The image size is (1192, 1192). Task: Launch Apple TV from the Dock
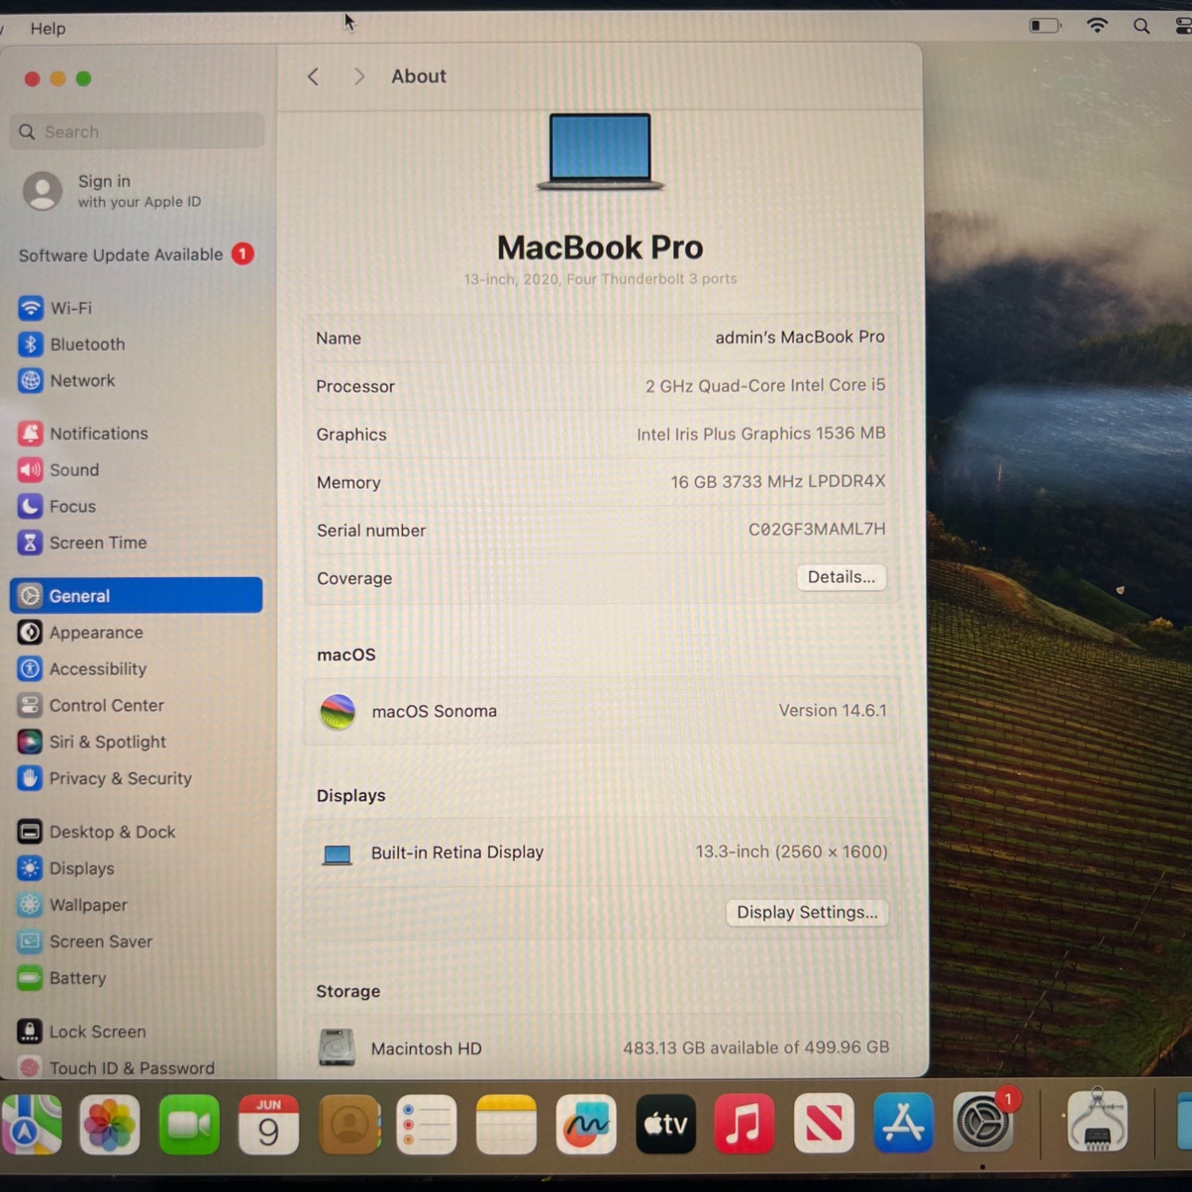666,1124
